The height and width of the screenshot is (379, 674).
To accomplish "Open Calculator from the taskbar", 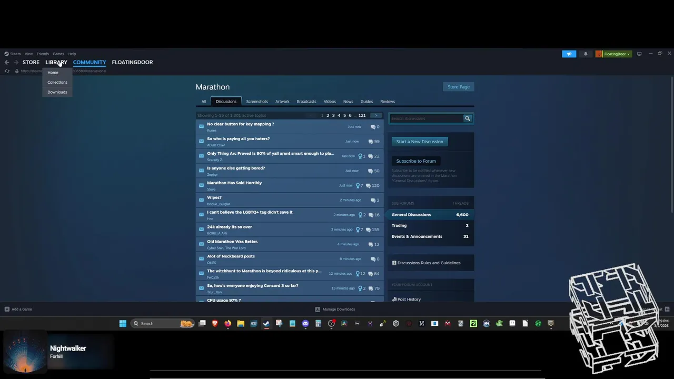I will pos(318,323).
